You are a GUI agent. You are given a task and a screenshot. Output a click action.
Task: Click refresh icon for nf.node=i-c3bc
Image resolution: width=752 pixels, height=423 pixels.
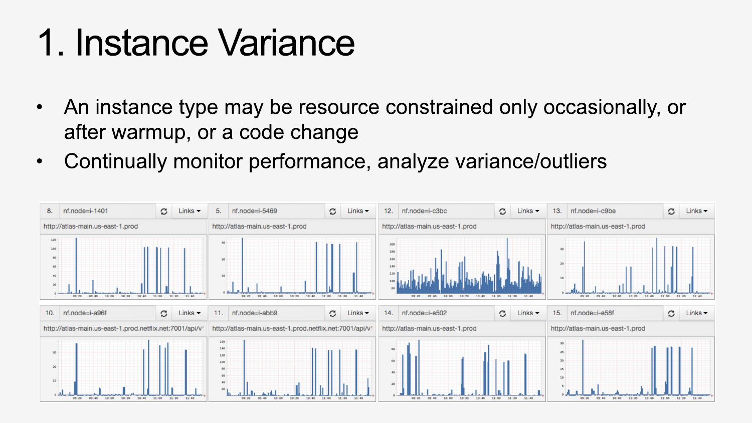click(502, 212)
